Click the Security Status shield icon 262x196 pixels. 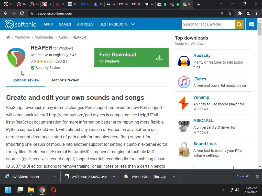click(x=32, y=68)
